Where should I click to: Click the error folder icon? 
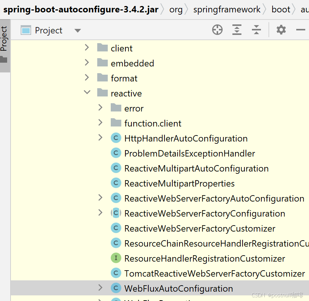116,108
